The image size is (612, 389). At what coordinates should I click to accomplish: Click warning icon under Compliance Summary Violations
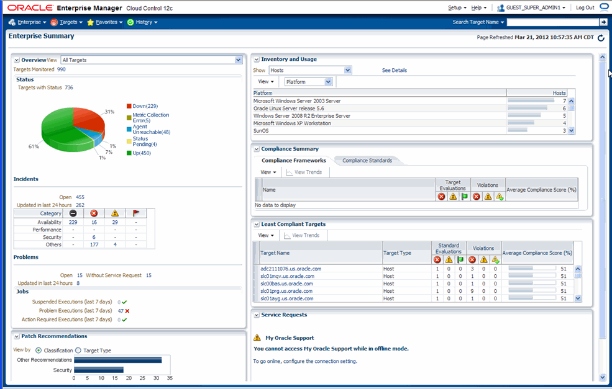coord(488,197)
